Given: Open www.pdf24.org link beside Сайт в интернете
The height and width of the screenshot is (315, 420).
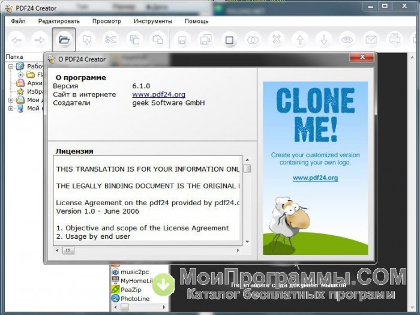Looking at the screenshot, I should [x=159, y=95].
